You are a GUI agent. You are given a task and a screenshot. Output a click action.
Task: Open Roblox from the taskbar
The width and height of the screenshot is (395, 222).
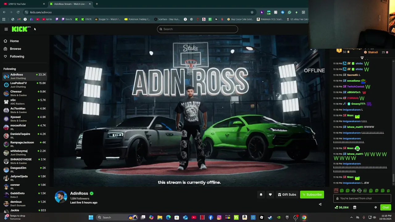(x=262, y=217)
